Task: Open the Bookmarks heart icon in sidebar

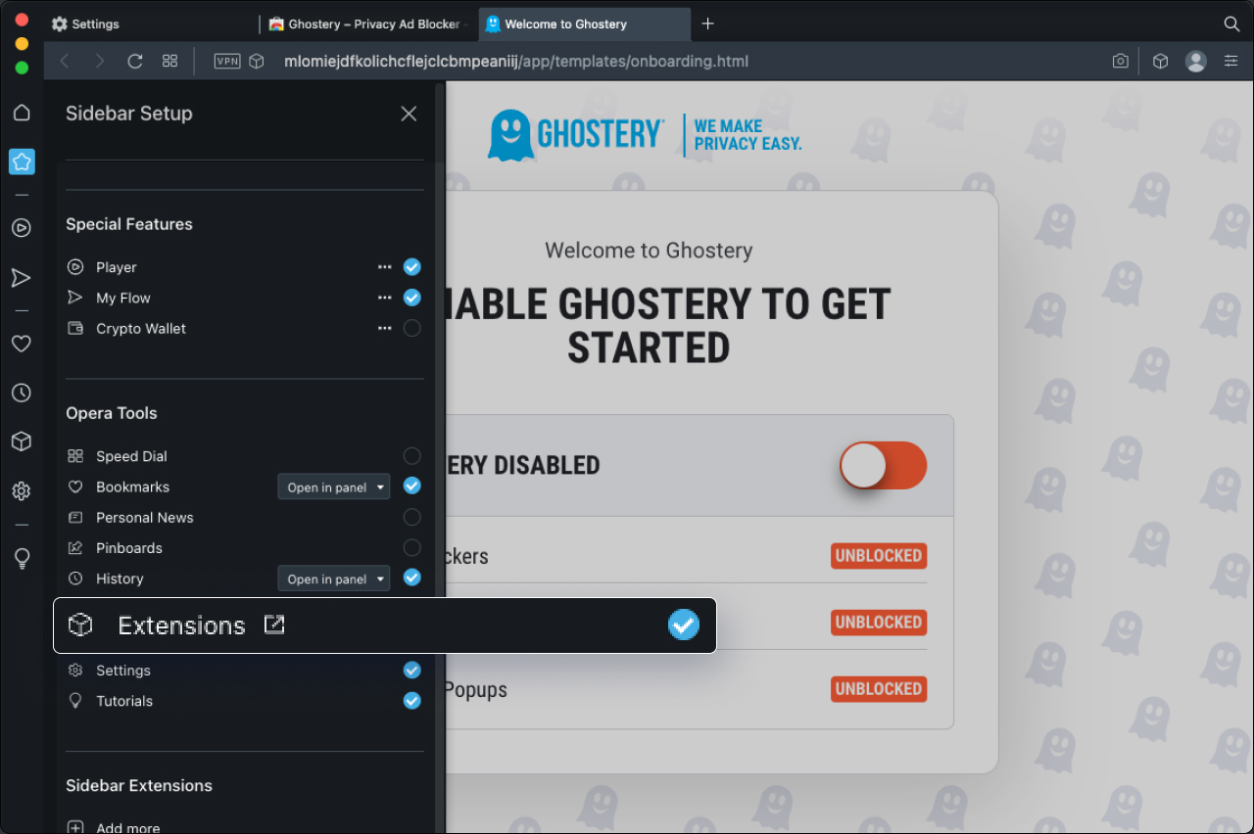Action: tap(22, 343)
